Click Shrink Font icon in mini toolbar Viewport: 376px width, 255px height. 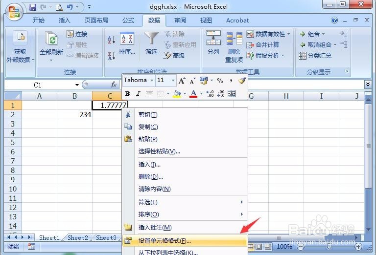[192, 81]
